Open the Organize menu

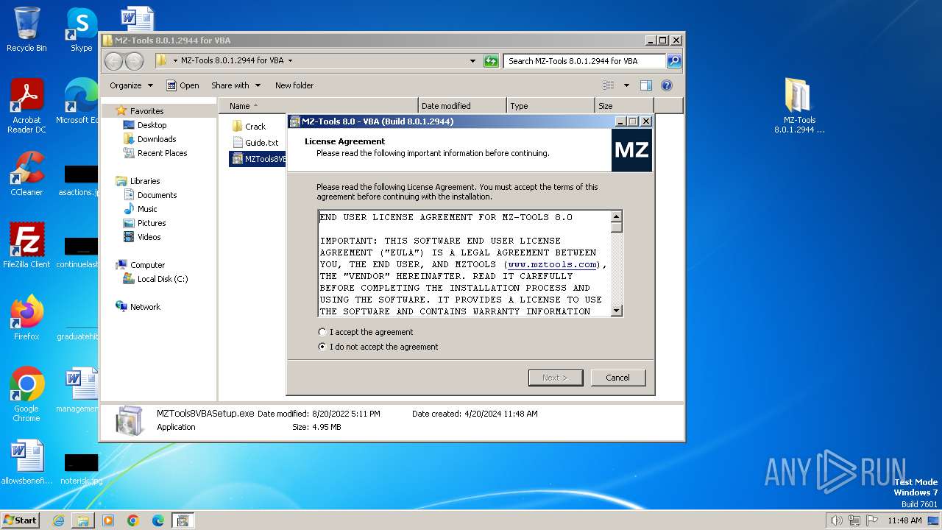click(131, 85)
